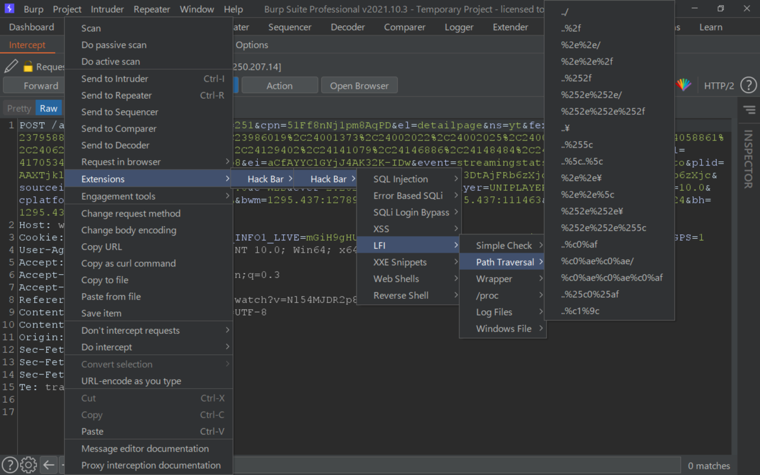
Task: Click the Inspector panel lines icon
Action: click(749, 110)
